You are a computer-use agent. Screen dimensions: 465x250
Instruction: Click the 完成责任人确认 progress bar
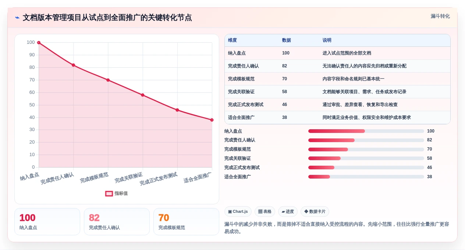tap(366, 140)
